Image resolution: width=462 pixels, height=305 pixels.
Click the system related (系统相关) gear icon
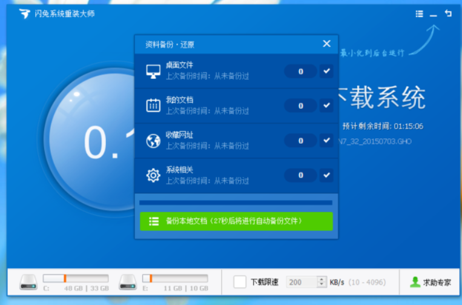153,175
